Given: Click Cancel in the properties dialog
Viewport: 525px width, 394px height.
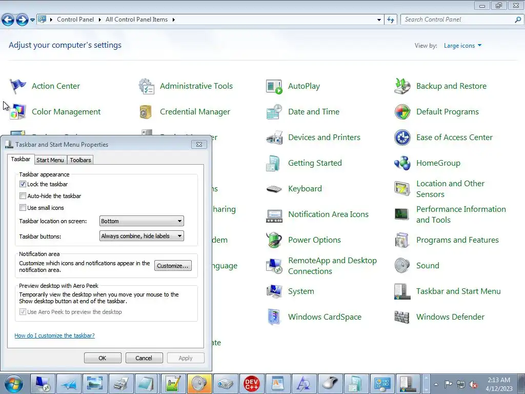Looking at the screenshot, I should (x=144, y=358).
